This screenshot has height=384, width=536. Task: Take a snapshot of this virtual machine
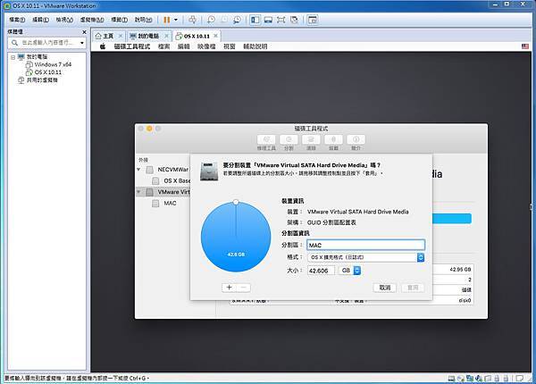coord(211,20)
